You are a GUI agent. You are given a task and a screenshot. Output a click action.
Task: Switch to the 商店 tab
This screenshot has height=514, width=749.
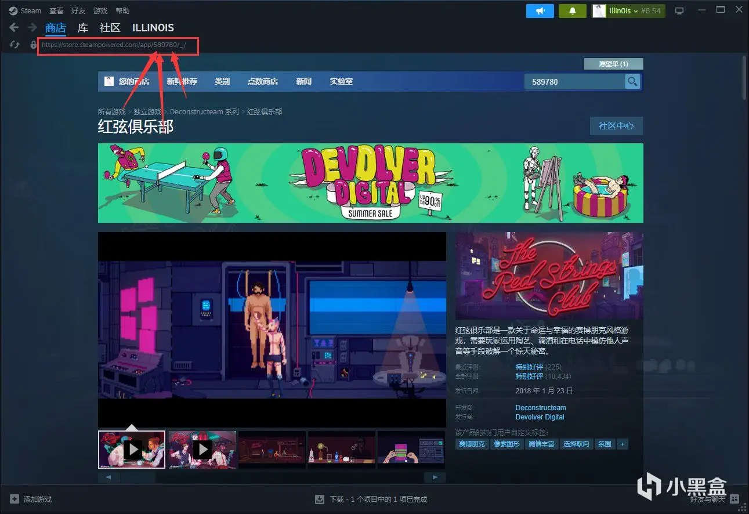56,28
